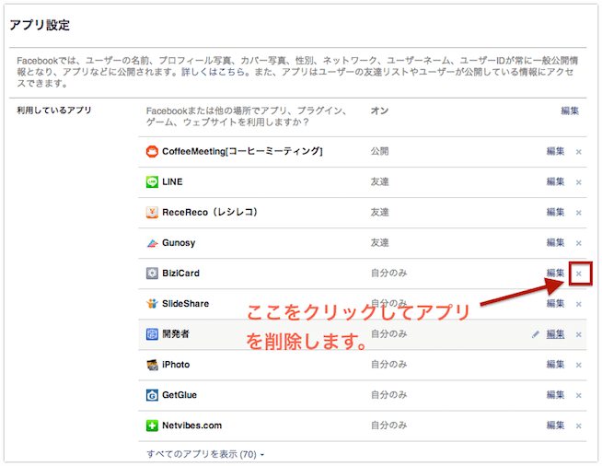Image resolution: width=602 pixels, height=466 pixels.
Task: Click the BiziCard app icon
Action: tap(152, 274)
